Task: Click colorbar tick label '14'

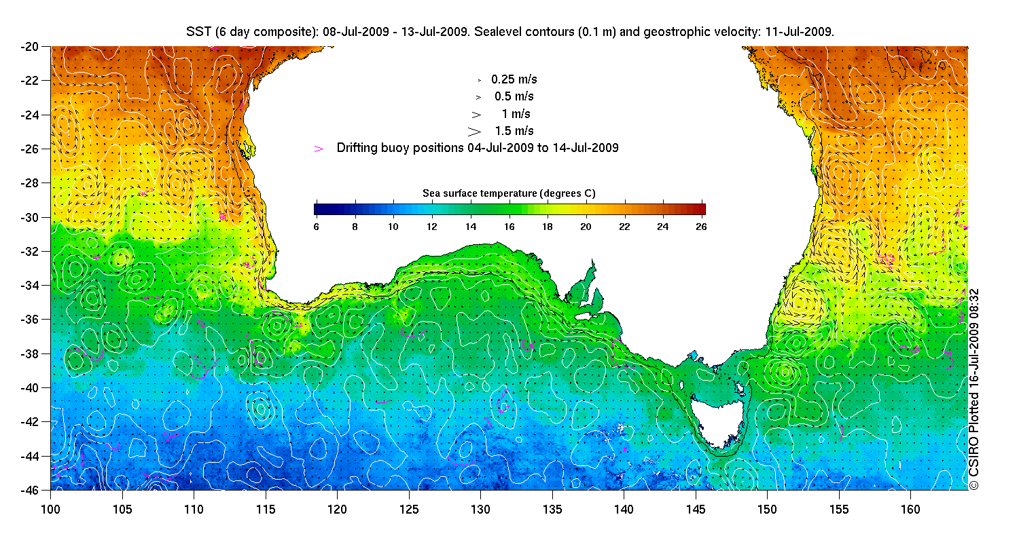Action: (471, 227)
